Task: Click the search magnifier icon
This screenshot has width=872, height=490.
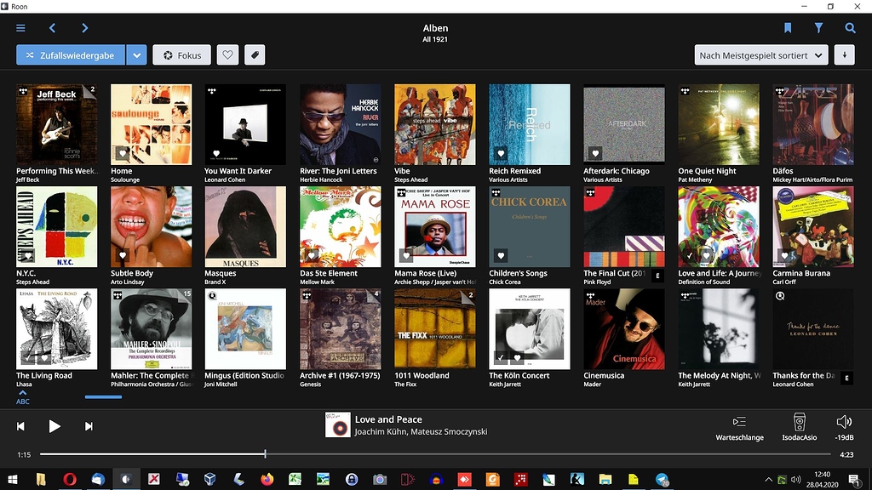Action: pyautogui.click(x=850, y=28)
